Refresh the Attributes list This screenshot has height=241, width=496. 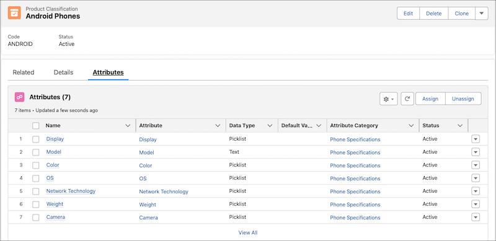(407, 99)
